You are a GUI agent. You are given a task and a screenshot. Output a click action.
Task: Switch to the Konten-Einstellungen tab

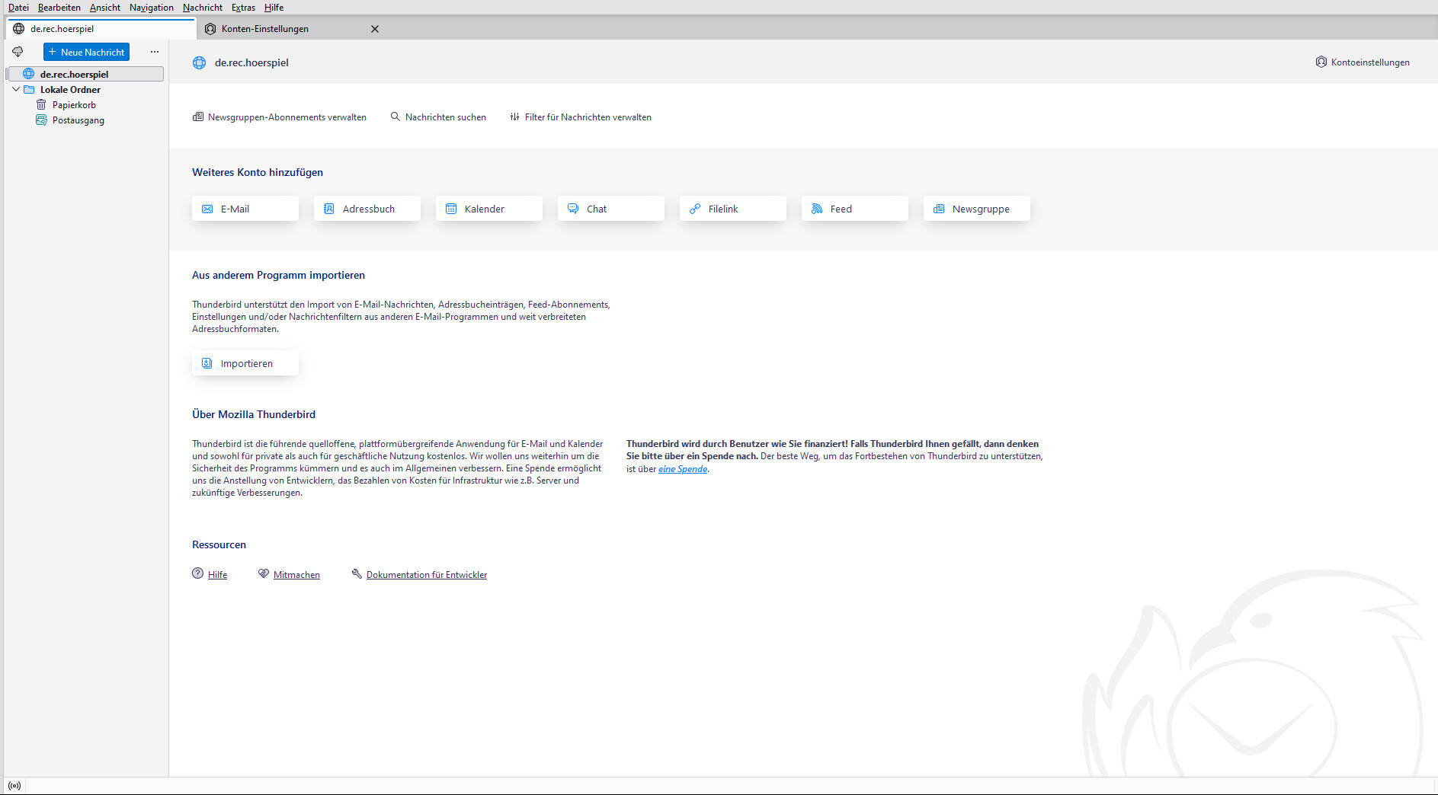[292, 29]
